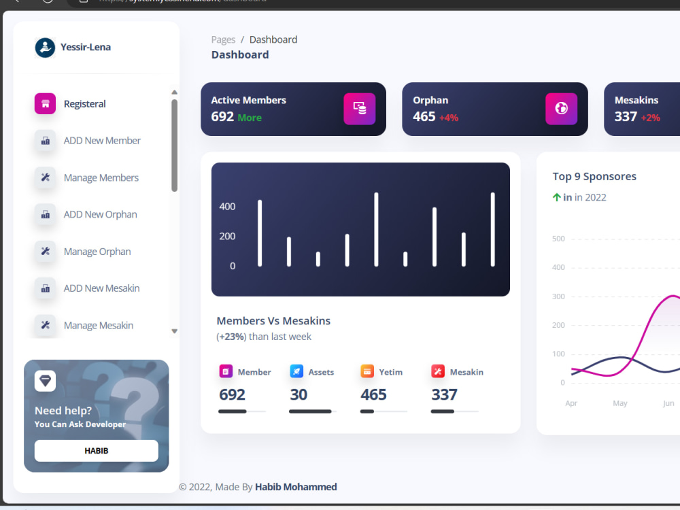Open ADD New Mesakin page
The image size is (680, 510).
97,288
